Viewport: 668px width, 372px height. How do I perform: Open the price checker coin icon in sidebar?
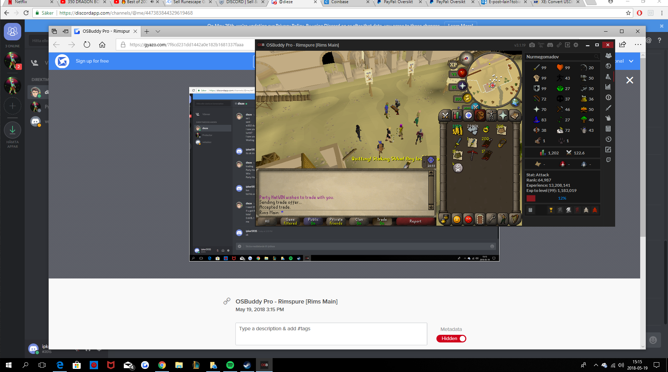coord(608,97)
